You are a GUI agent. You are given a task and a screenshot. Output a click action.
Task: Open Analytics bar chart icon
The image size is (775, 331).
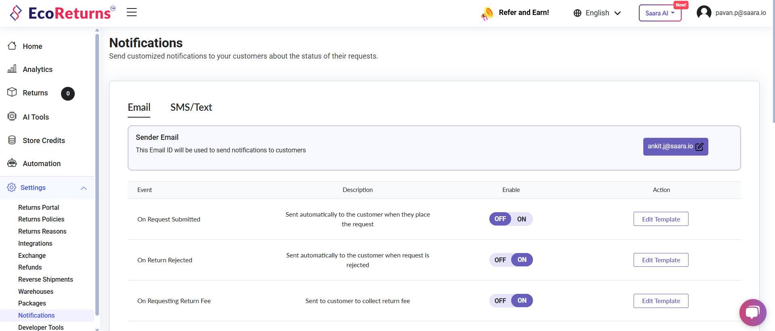point(12,69)
